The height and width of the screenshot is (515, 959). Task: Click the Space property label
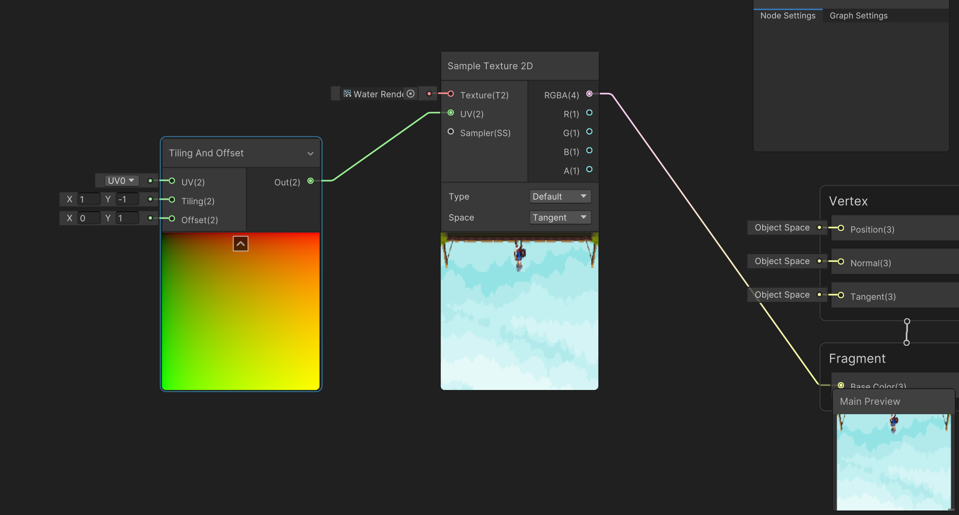click(x=461, y=218)
